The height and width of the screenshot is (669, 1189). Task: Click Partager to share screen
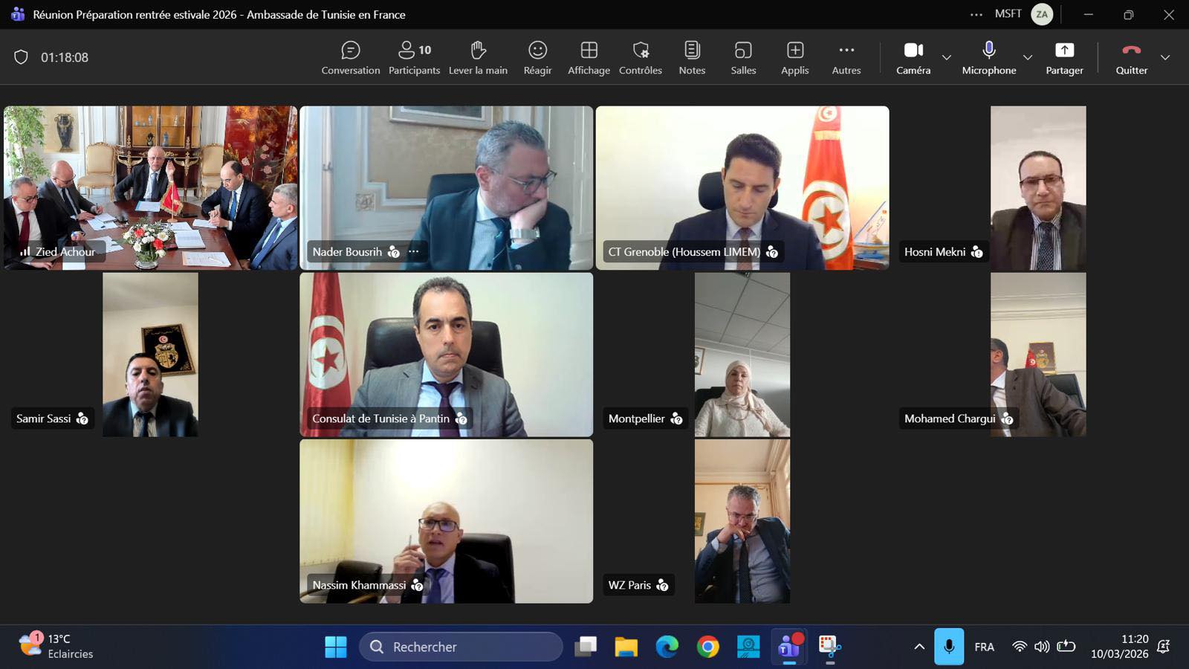1064,58
